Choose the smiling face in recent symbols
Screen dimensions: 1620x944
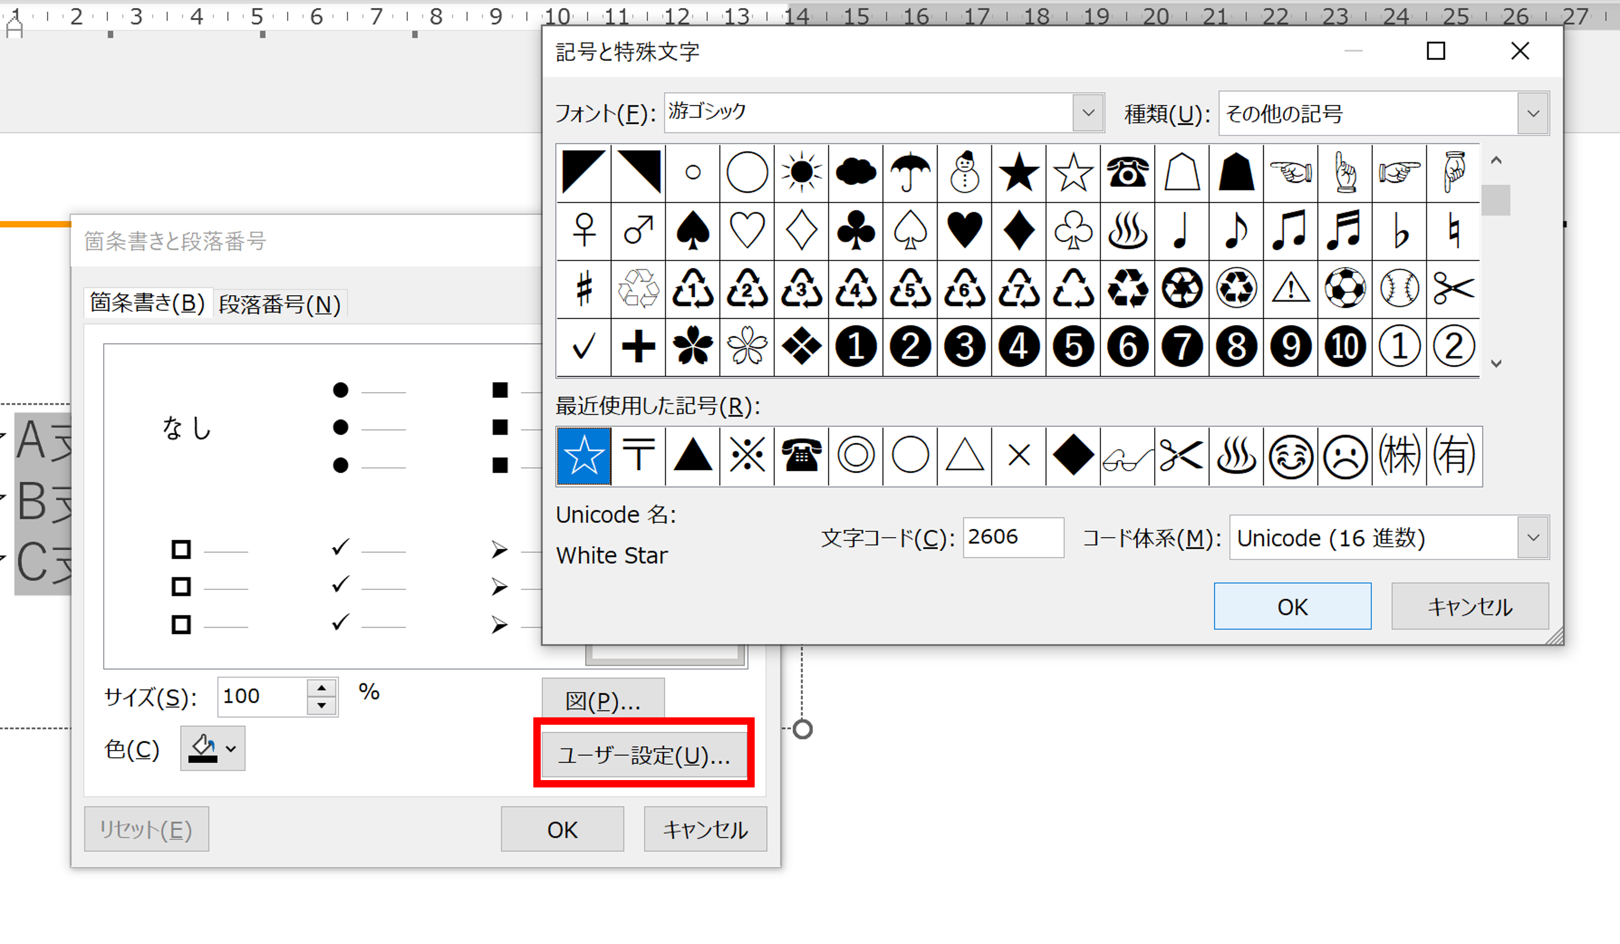click(1290, 456)
